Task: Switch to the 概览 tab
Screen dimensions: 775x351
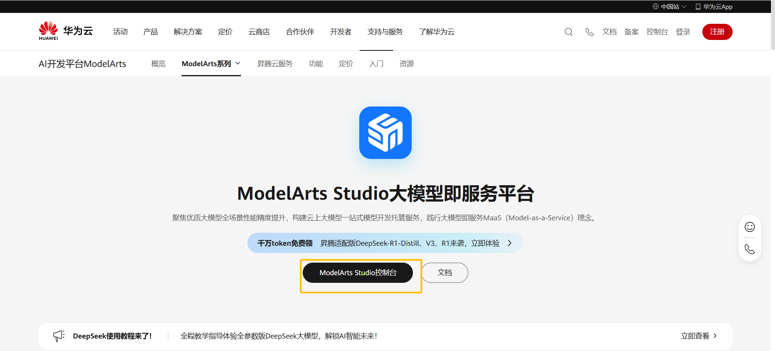Action: pos(158,64)
